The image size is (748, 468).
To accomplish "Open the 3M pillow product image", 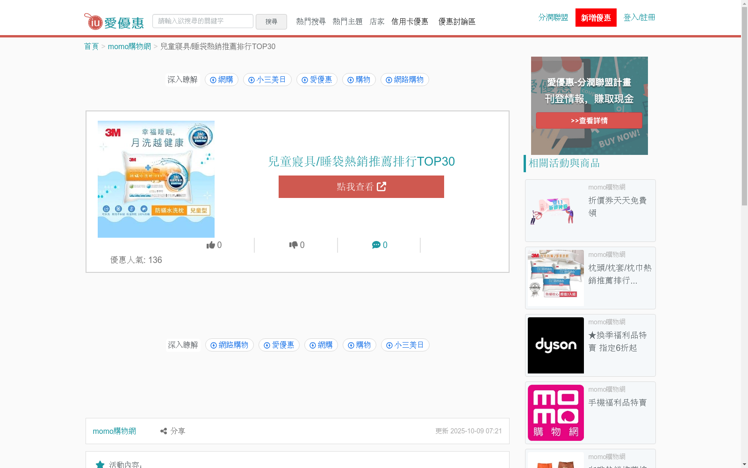I will point(156,179).
